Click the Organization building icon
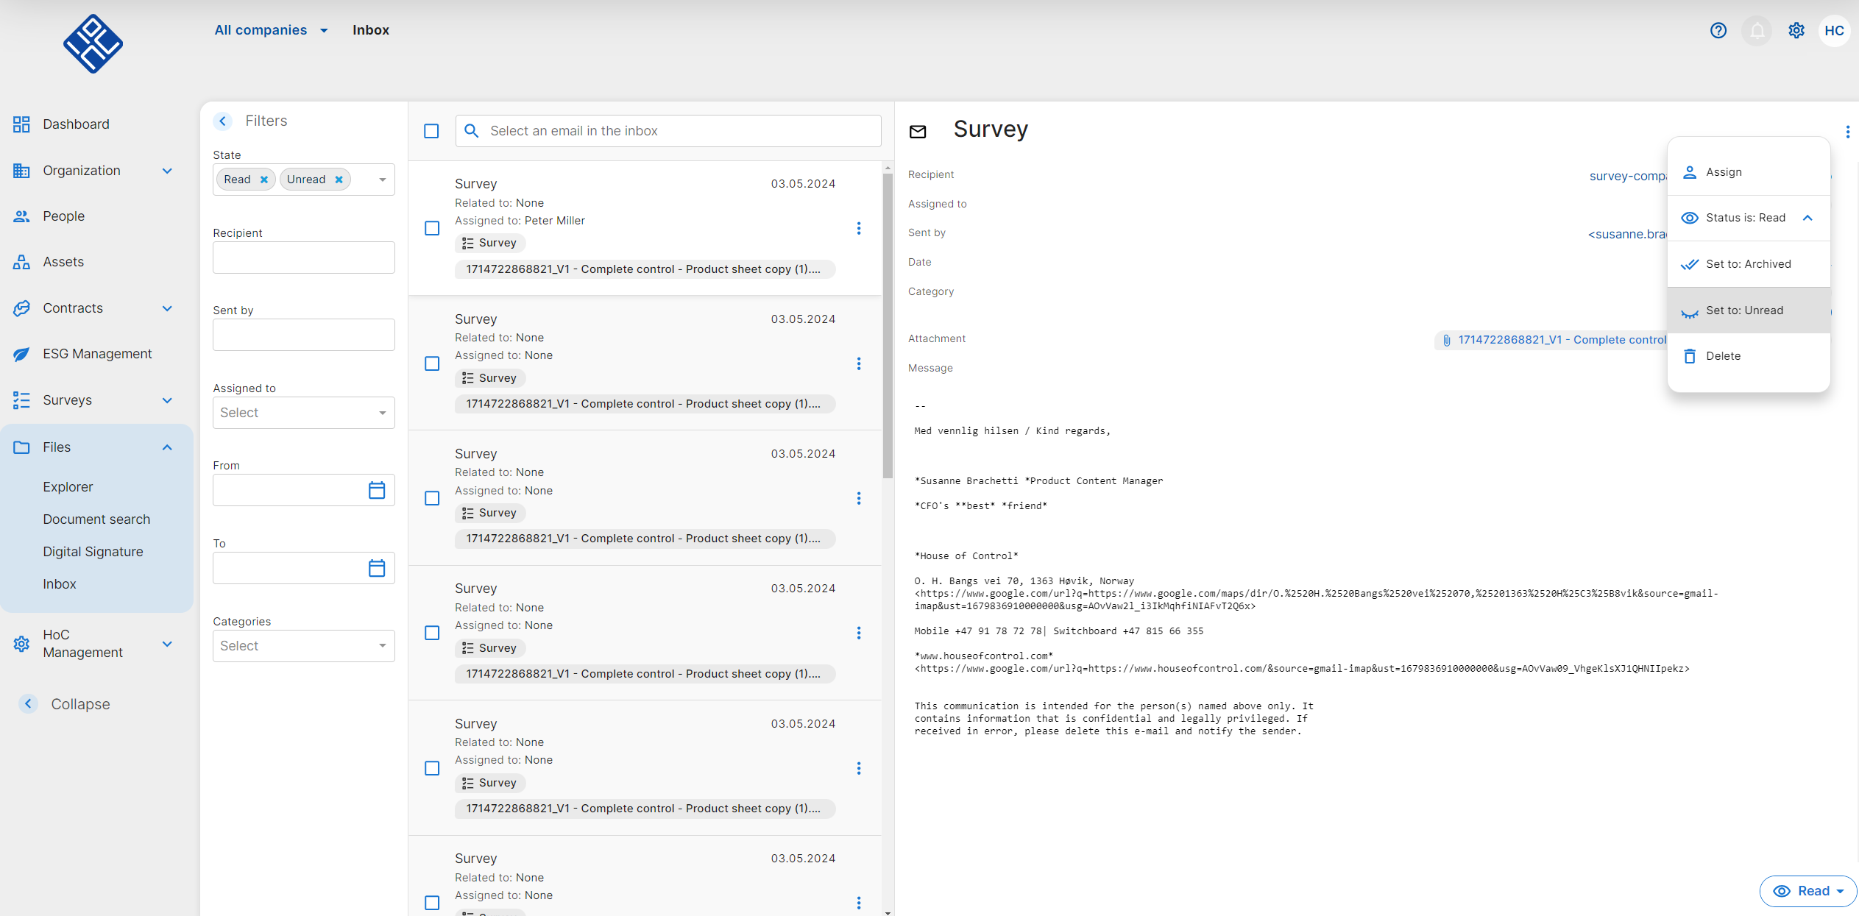1859x916 pixels. point(21,170)
